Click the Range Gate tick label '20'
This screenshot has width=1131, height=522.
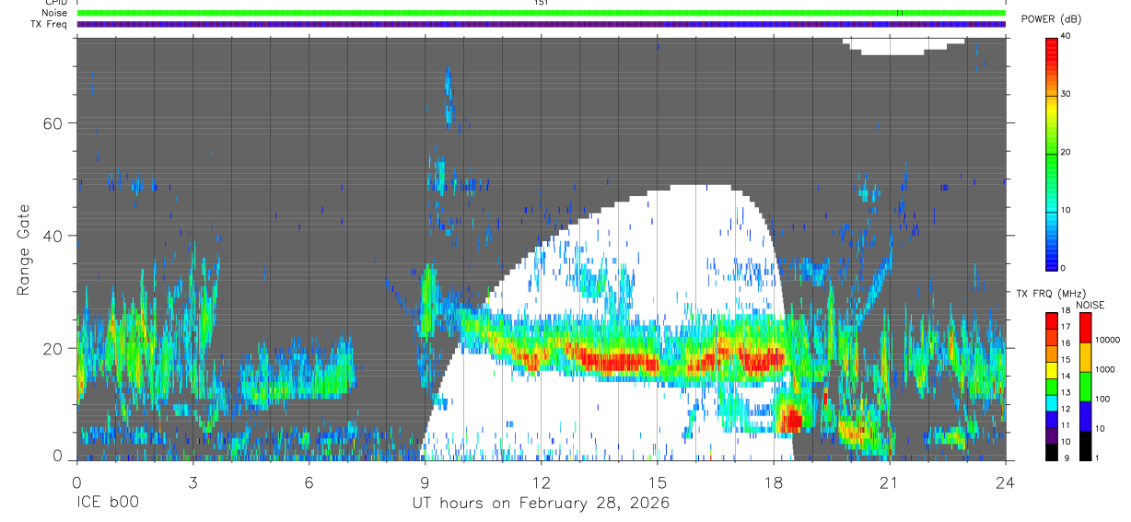(52, 348)
